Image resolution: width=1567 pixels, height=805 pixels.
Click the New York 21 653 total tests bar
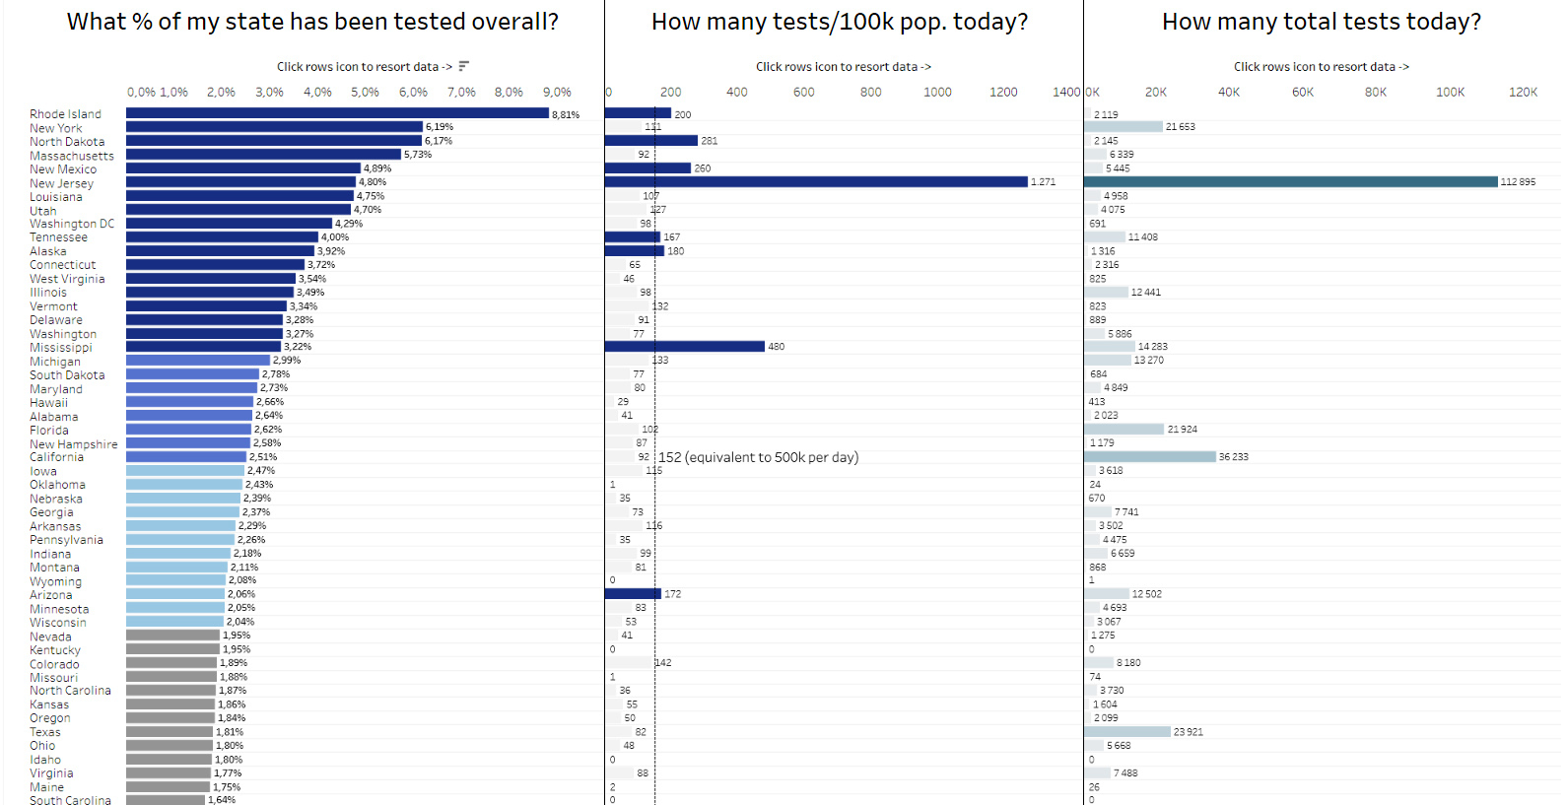pos(1124,127)
